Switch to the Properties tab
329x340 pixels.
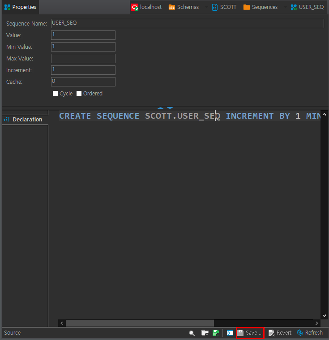pyautogui.click(x=20, y=7)
